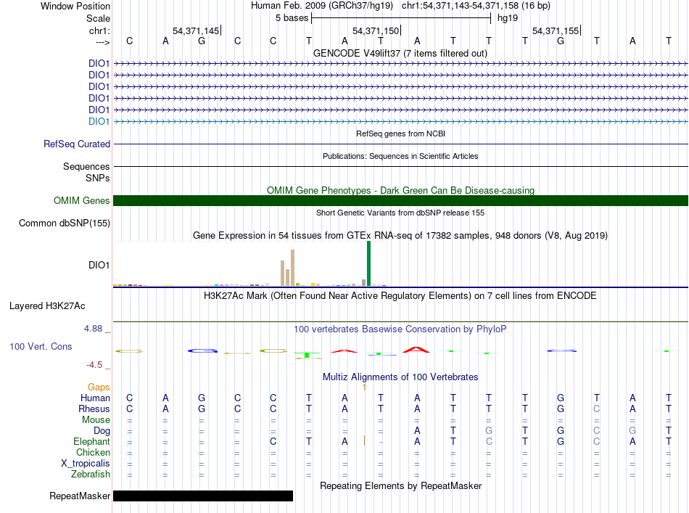Click the 54,371,150 position marker
689x513 pixels.
376,30
